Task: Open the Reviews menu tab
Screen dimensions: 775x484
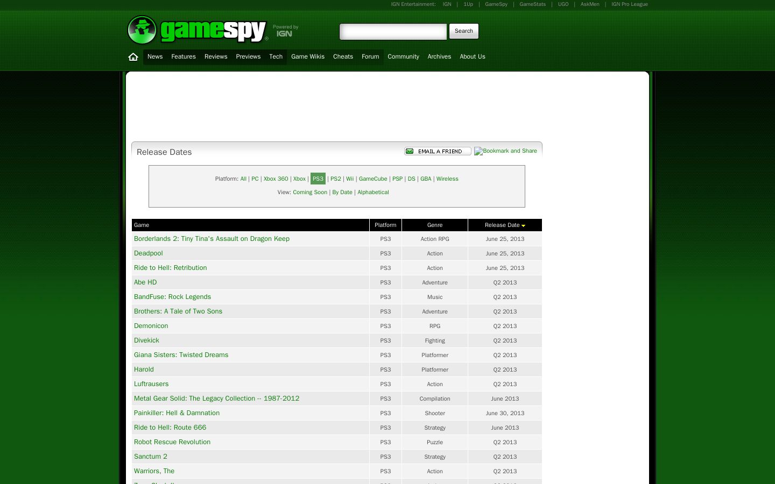Action: pos(216,57)
